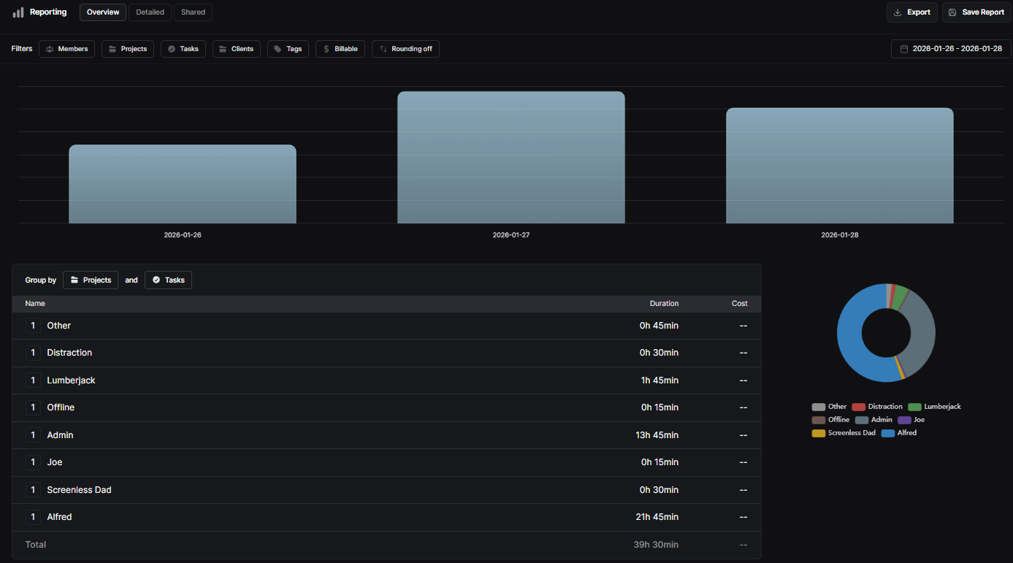Click the Other project name
Screen dimensions: 1013x563
[59, 326]
